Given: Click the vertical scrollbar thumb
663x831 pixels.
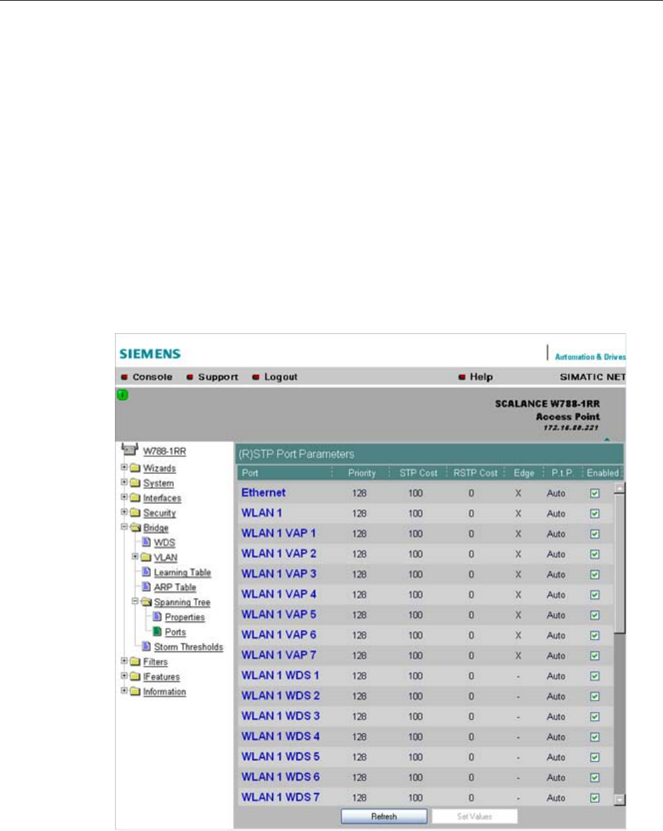Looking at the screenshot, I should (620, 562).
